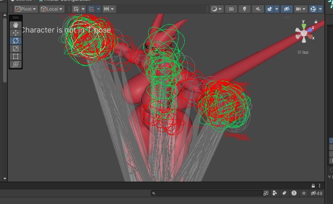Toggle scene audio mute
This screenshot has height=204, width=333.
click(258, 9)
